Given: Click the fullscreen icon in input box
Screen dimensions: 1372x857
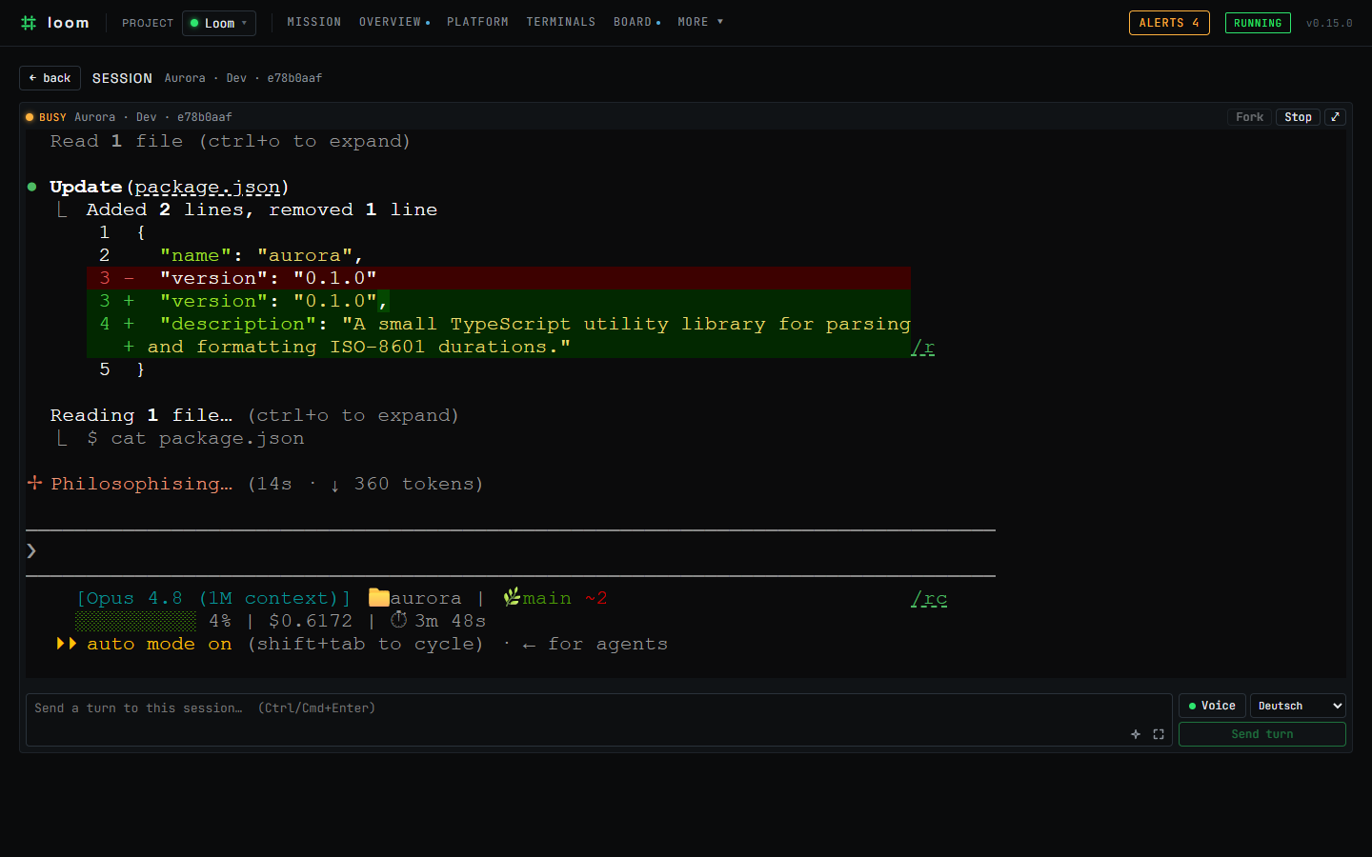Looking at the screenshot, I should tap(1159, 734).
